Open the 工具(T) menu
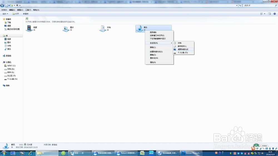 pos(28,10)
